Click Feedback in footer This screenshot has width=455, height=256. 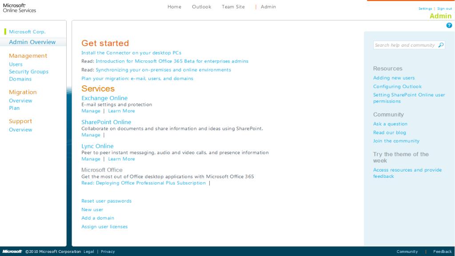443,252
